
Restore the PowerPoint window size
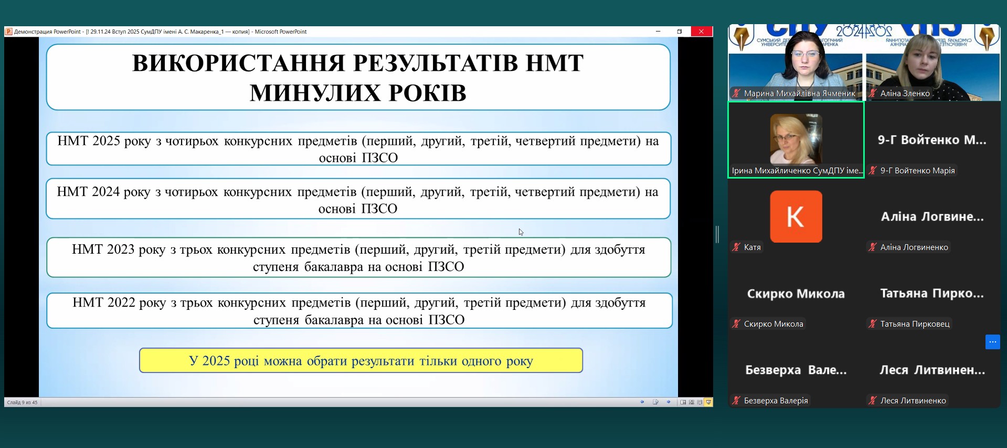pos(679,32)
